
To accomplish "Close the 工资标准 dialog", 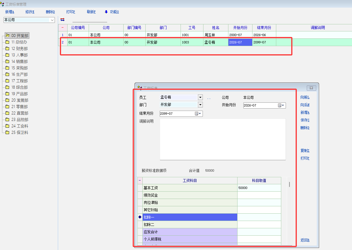I will click(x=311, y=88).
